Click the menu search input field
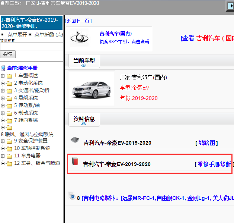The width and height of the screenshot is (234, 223). pyautogui.click(x=32, y=47)
